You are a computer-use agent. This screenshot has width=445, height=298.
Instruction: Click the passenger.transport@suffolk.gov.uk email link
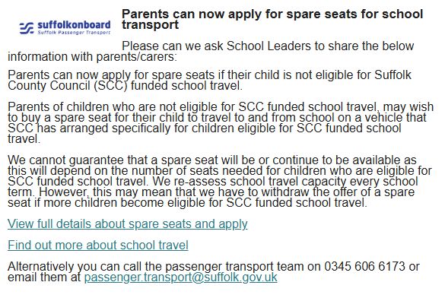tap(180, 277)
